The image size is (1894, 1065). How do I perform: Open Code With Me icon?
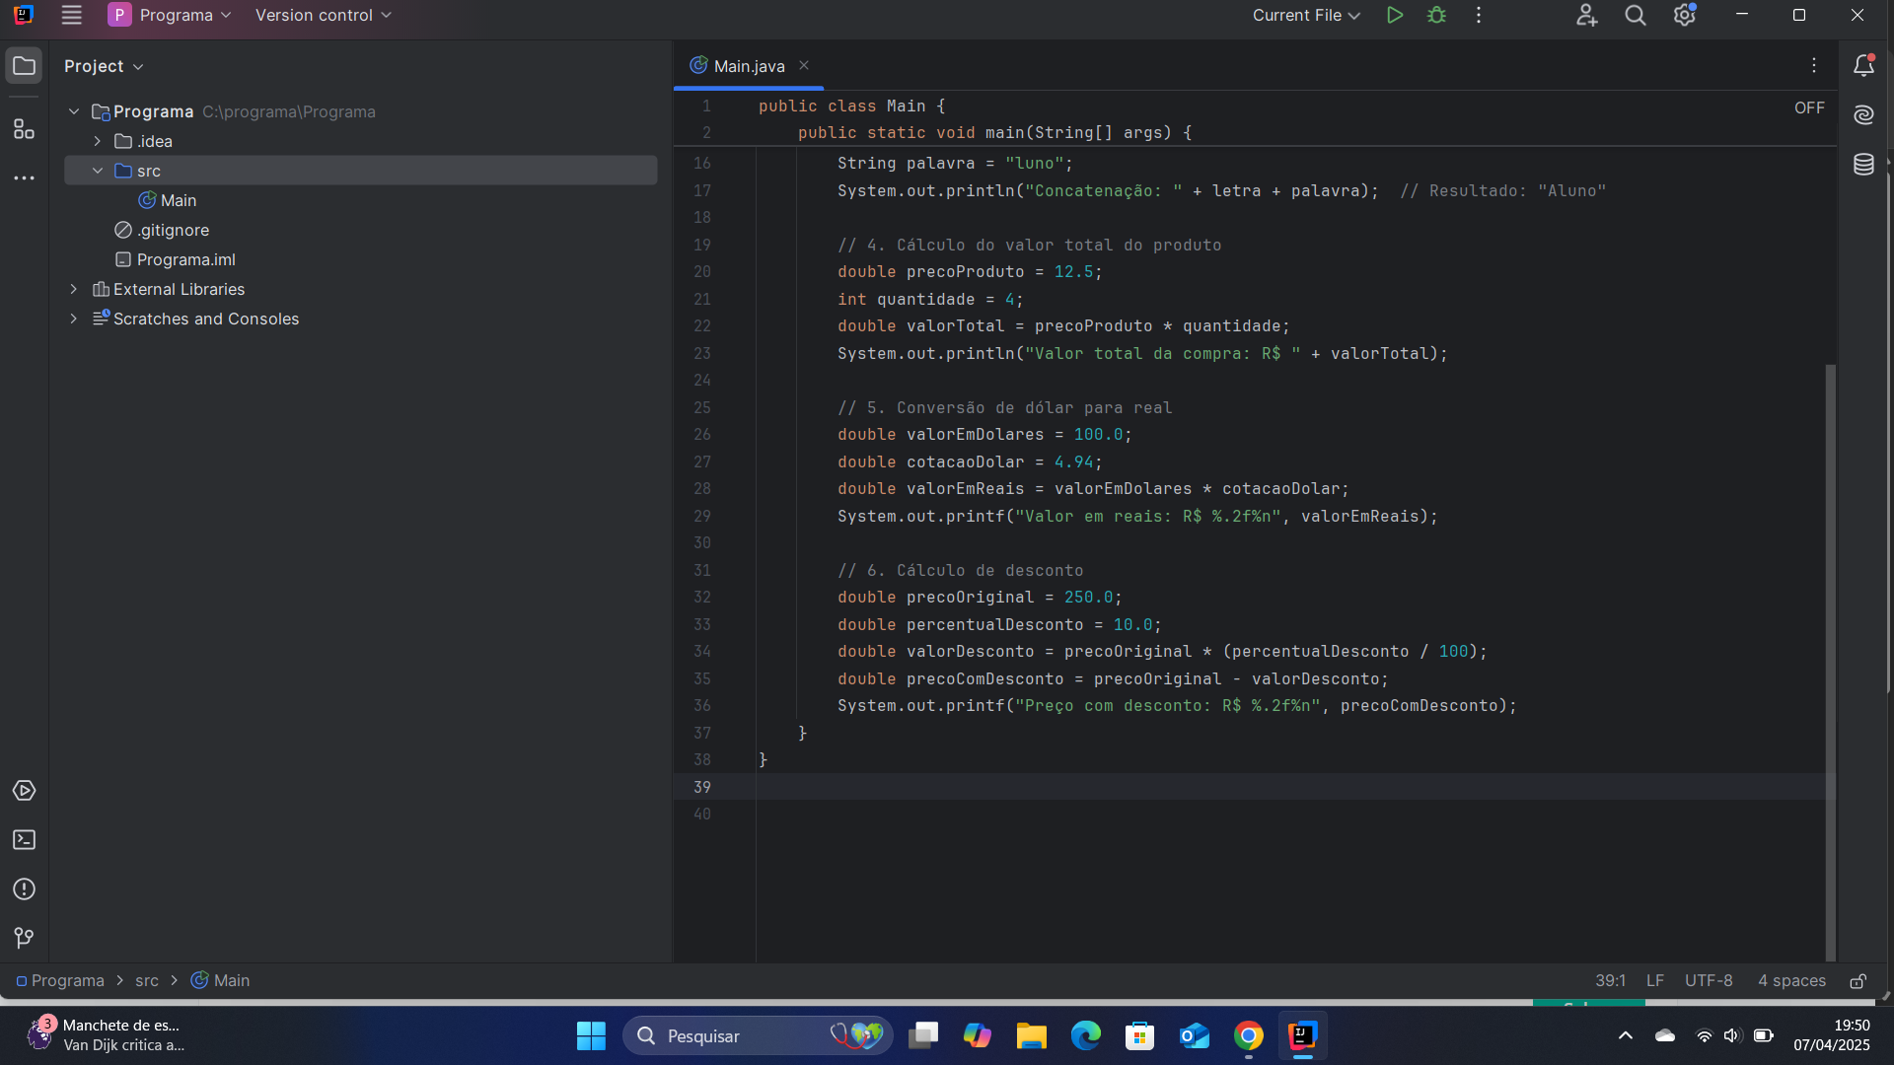tap(1586, 15)
